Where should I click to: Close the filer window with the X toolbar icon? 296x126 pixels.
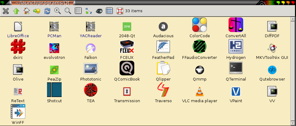6,11
